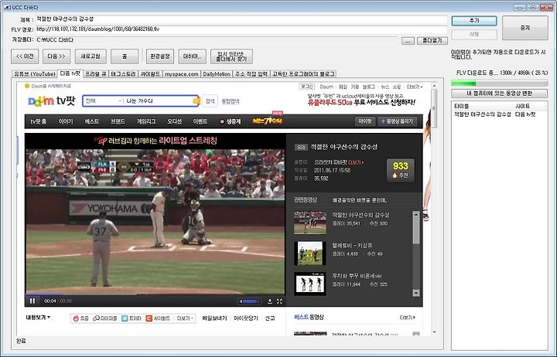Click the 홈 home button

[x=125, y=56]
